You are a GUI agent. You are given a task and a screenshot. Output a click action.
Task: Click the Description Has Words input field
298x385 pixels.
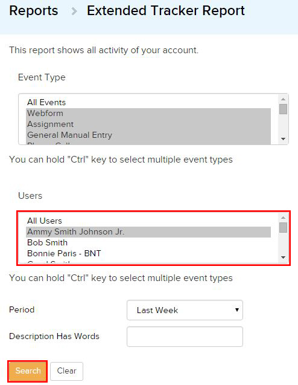[185, 337]
